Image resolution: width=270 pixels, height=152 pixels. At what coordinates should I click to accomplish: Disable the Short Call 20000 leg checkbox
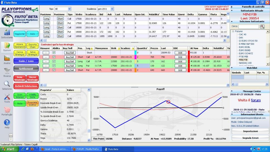[54, 57]
